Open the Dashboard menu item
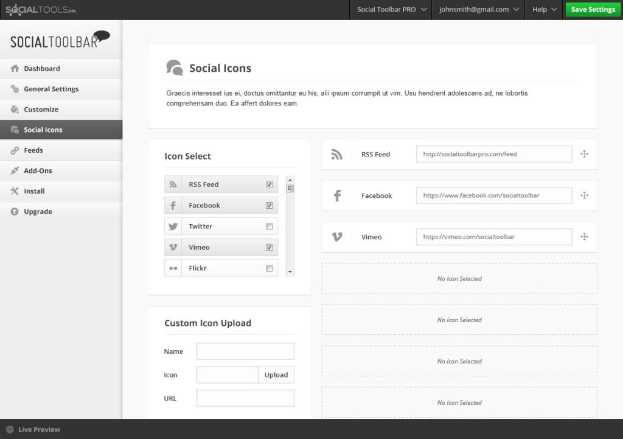This screenshot has width=623, height=439. (61, 68)
